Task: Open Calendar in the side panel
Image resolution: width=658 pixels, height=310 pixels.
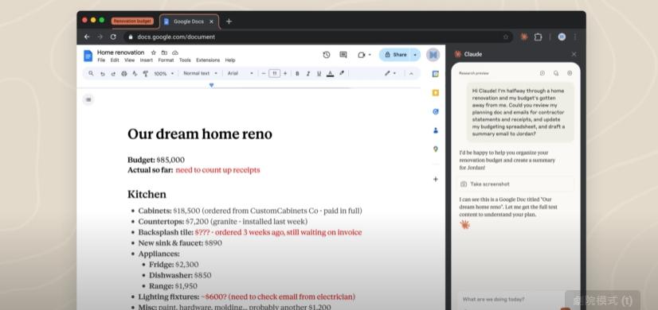Action: point(436,74)
